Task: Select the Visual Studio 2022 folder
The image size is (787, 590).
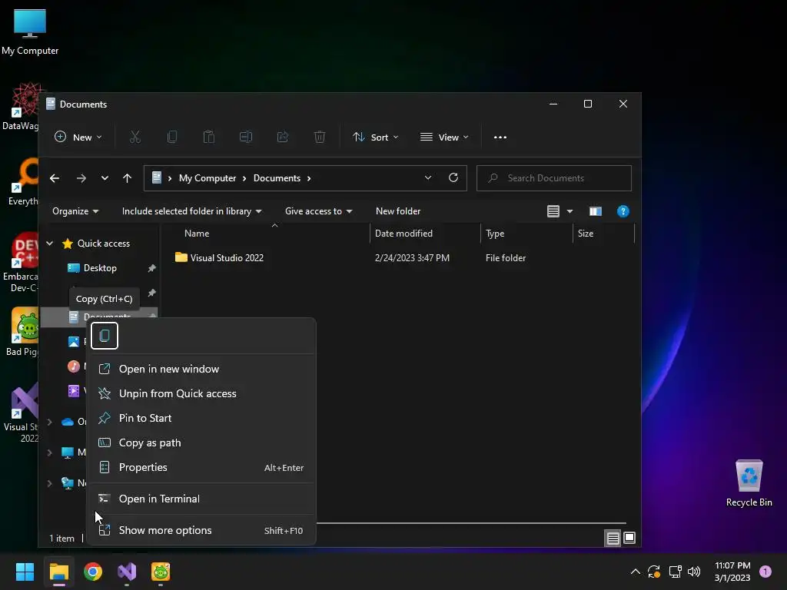Action: 219,258
